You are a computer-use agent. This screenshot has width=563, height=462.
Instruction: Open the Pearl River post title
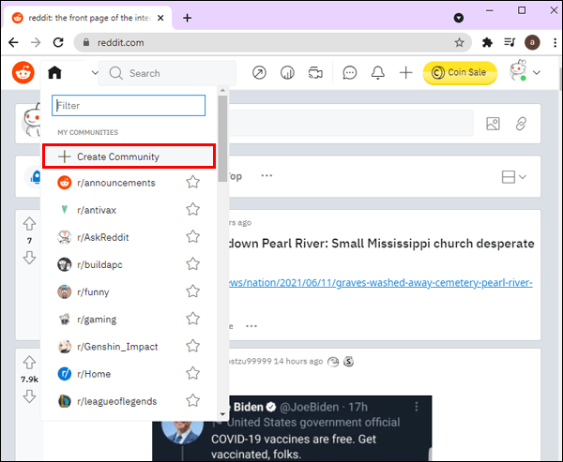pyautogui.click(x=381, y=244)
